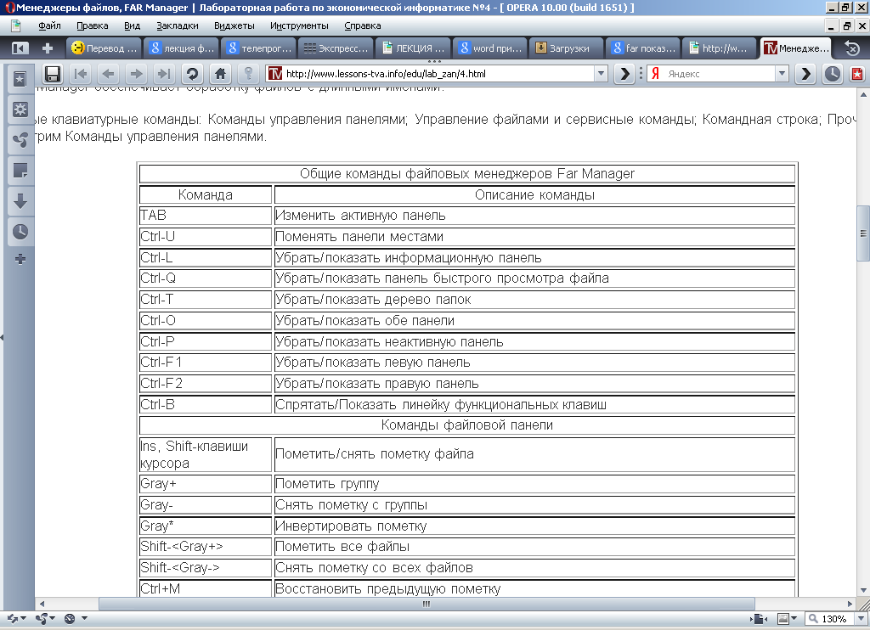This screenshot has width=870, height=630.
Task: Switch to the word при... tab
Action: tap(490, 48)
